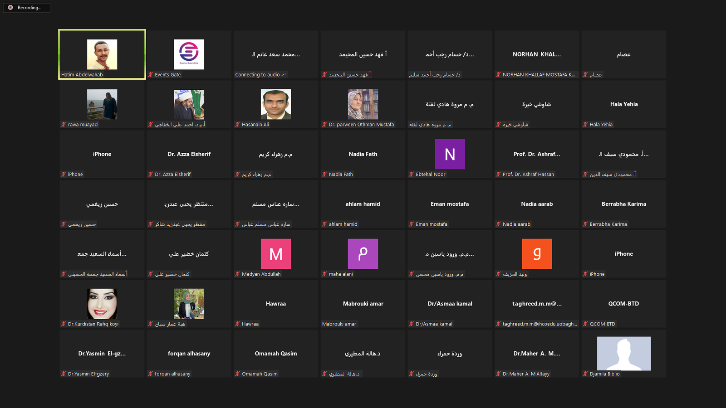Select the Berrabha Karima participant tile

click(624, 204)
